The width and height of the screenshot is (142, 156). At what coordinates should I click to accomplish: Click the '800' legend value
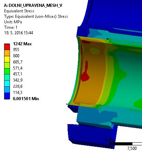pyautogui.click(x=16, y=56)
